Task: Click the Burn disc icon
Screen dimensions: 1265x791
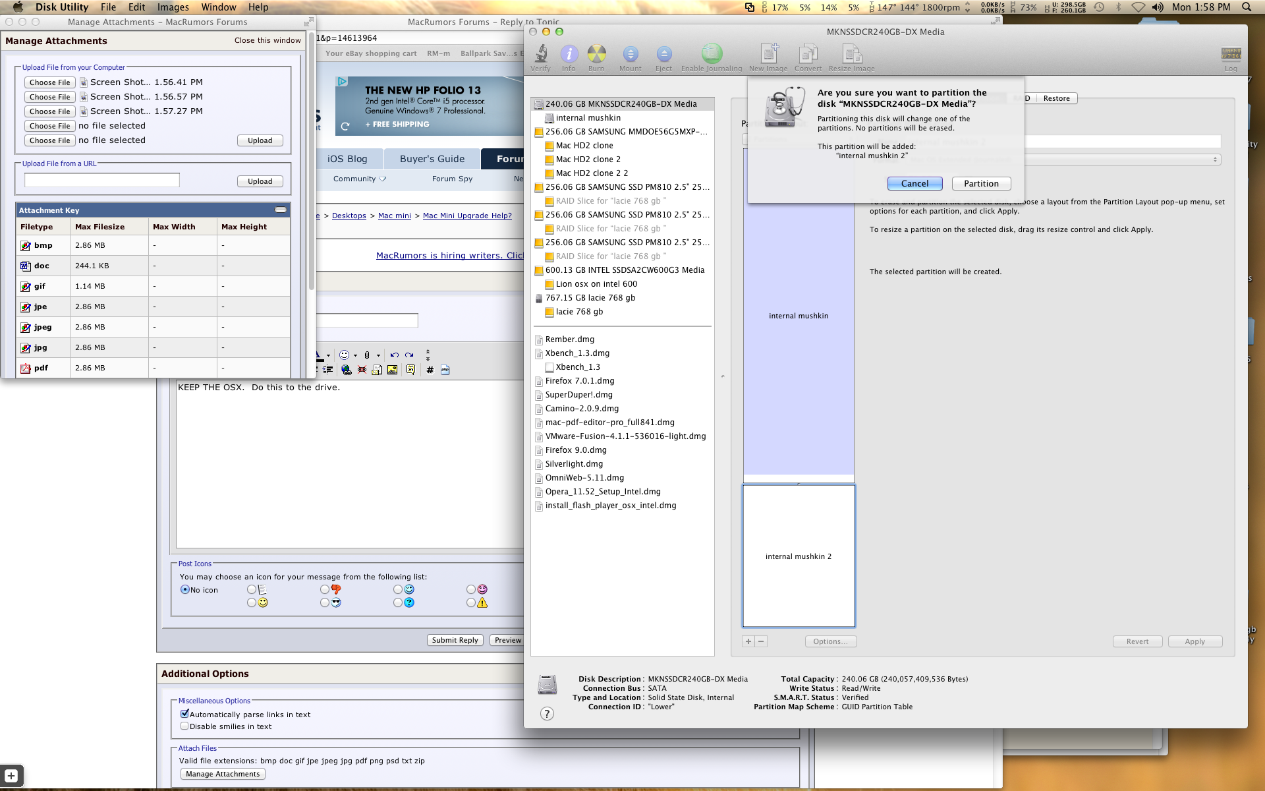Action: pyautogui.click(x=596, y=55)
